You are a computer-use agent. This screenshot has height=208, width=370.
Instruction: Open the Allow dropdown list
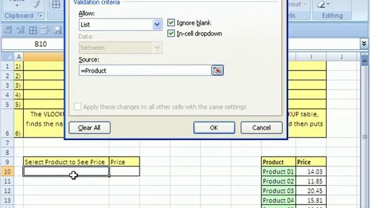(x=157, y=24)
